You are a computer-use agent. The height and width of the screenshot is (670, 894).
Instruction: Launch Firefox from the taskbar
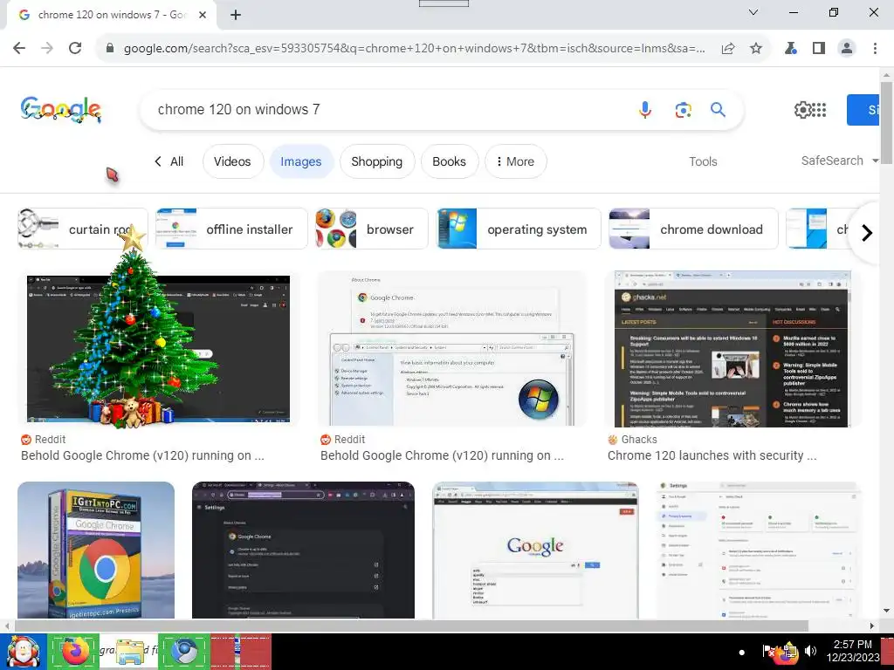click(75, 652)
